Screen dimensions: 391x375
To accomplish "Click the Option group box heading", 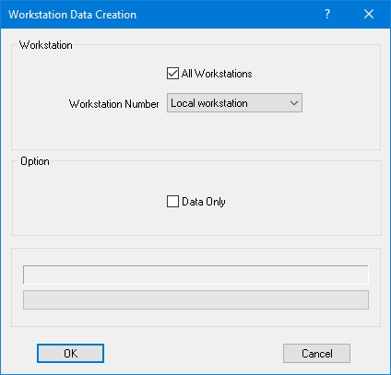I will [x=35, y=161].
